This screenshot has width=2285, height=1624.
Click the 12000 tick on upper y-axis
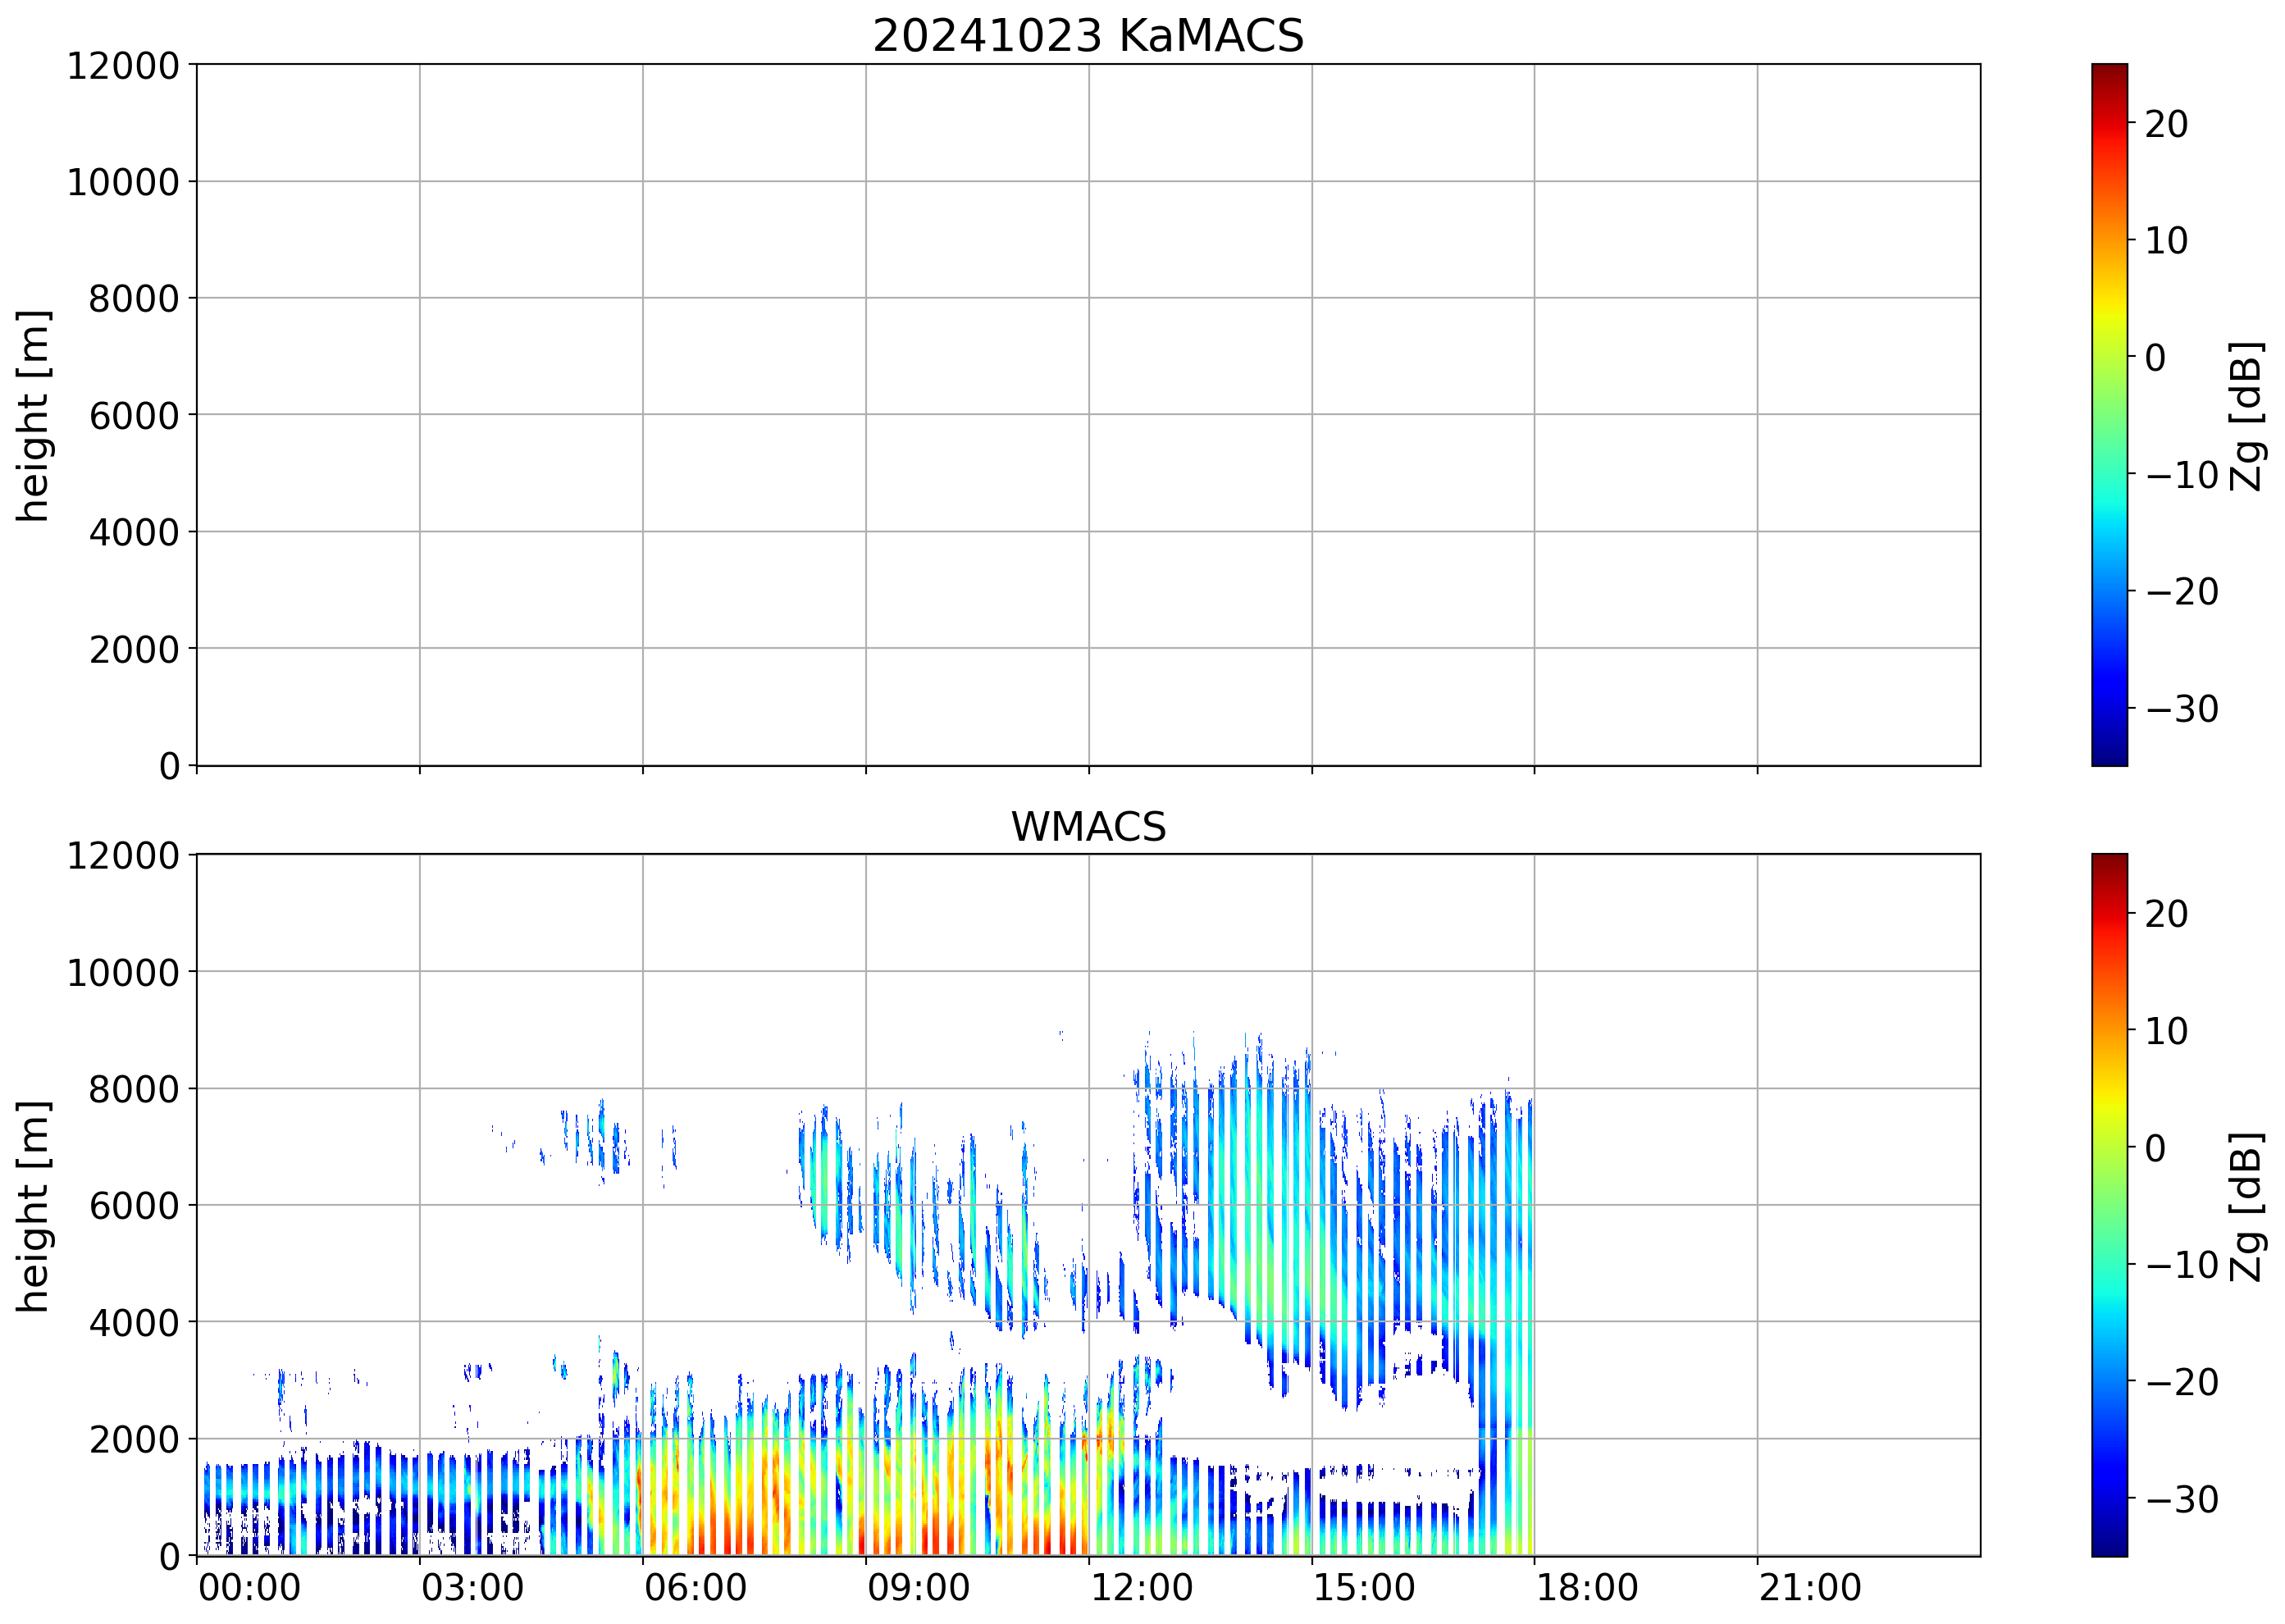point(122,66)
